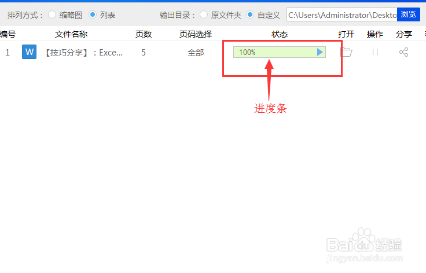This screenshot has height=273, width=426.
Task: Click the 文件名称 column header
Action: (71, 34)
